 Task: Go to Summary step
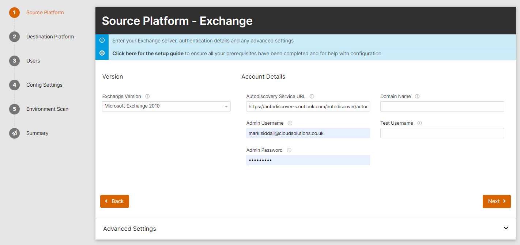coord(37,133)
